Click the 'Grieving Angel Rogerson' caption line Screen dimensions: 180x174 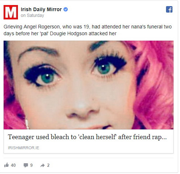click(87, 27)
